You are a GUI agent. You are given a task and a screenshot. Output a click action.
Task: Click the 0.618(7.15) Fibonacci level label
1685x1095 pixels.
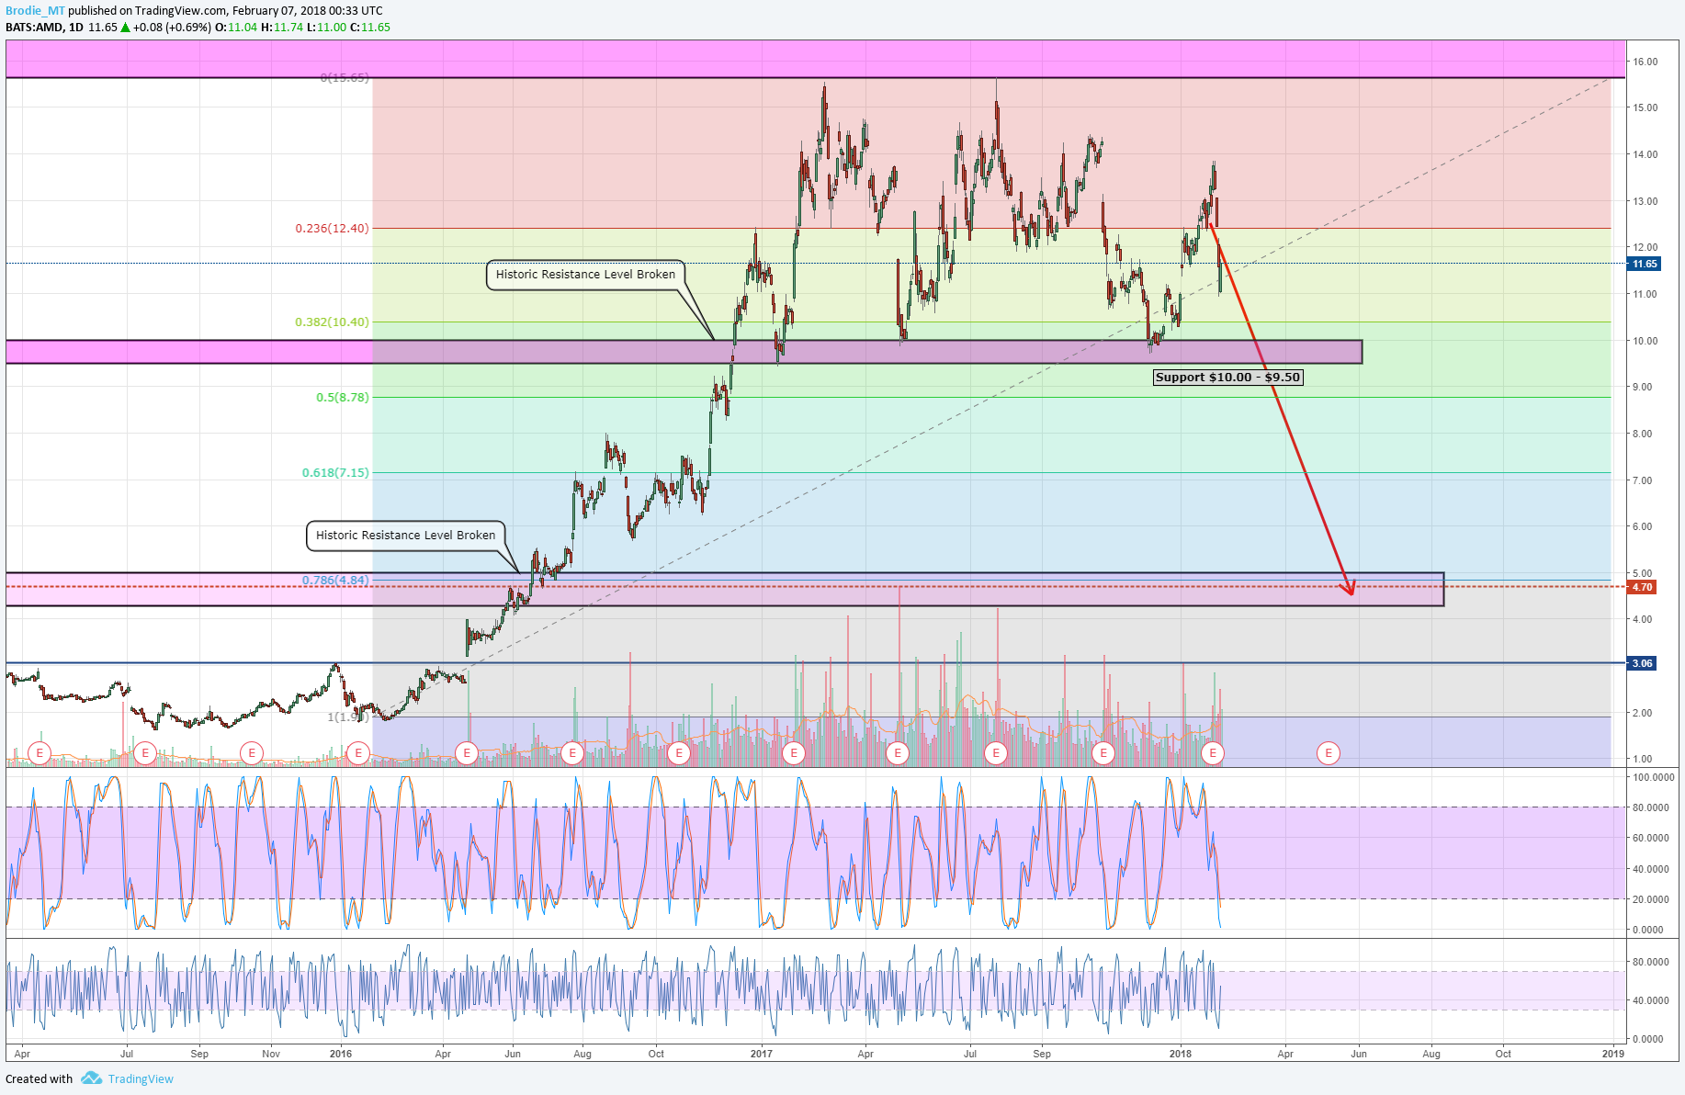point(335,472)
